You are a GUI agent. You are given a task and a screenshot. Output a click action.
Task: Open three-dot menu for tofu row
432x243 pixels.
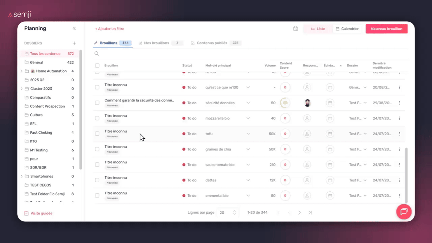(x=399, y=134)
